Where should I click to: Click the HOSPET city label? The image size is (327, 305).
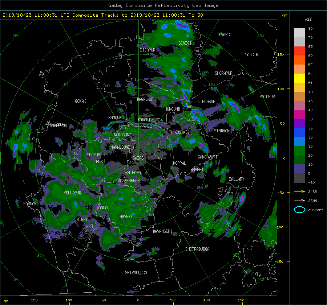click(197, 170)
